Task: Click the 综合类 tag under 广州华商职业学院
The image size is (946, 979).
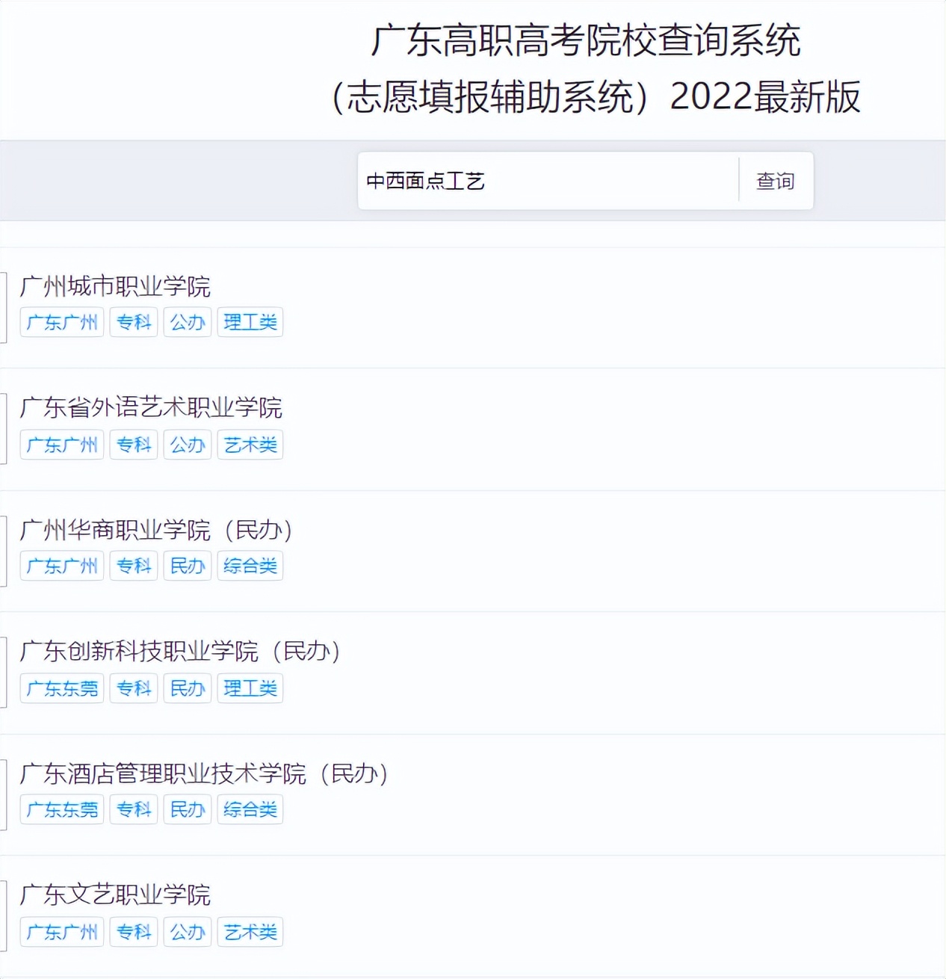Action: [250, 566]
